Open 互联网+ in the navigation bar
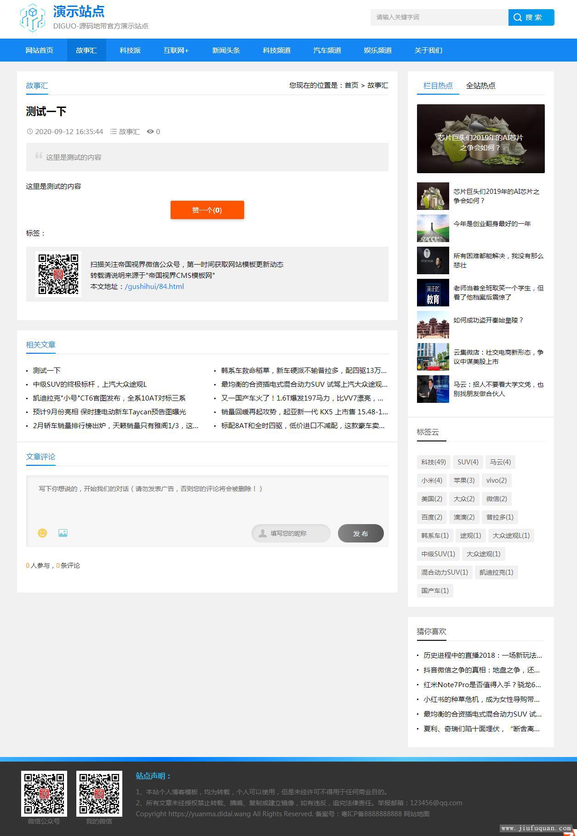The width and height of the screenshot is (577, 836). coord(176,50)
